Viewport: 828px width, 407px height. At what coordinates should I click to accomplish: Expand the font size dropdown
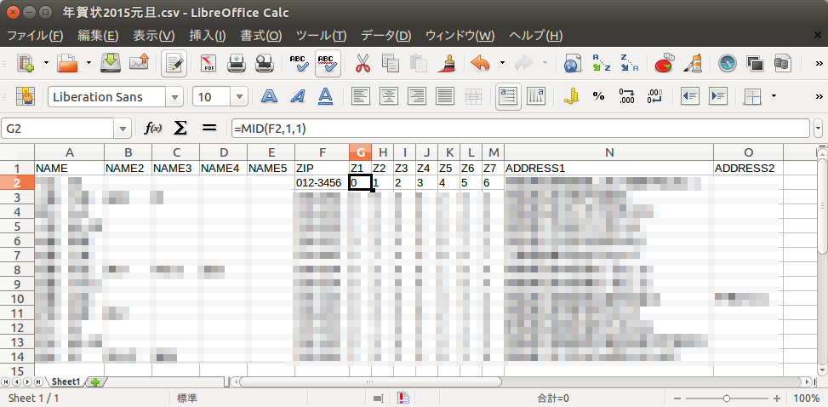click(239, 97)
